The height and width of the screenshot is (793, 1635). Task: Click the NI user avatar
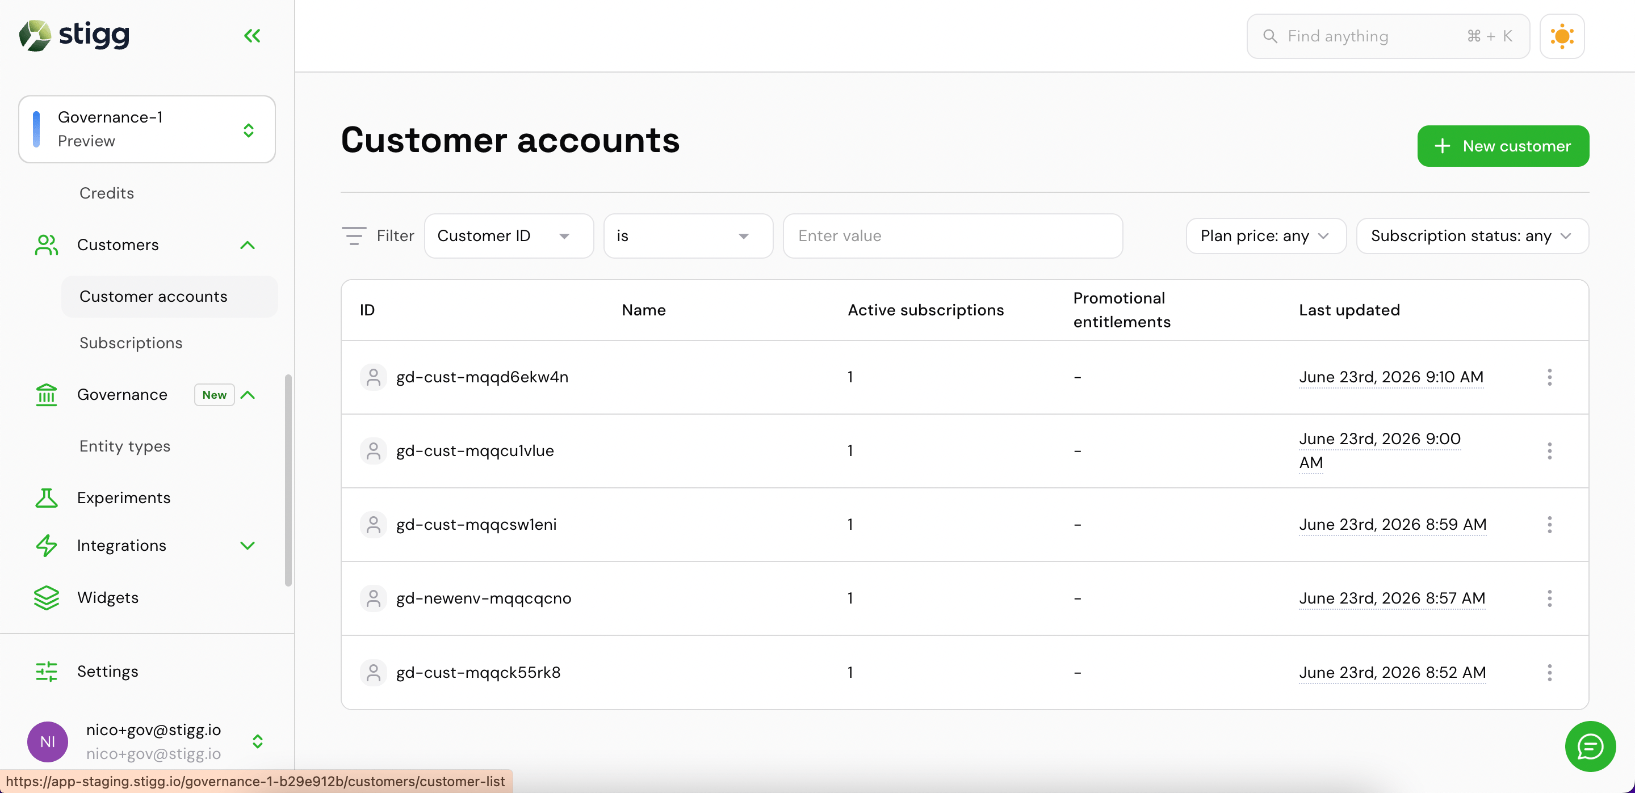48,741
